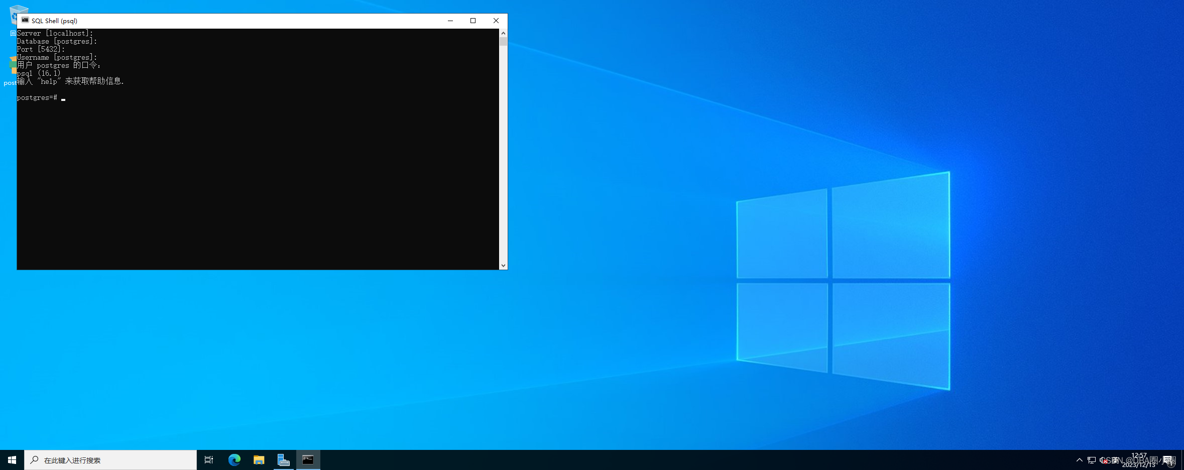Close the SQL Shell (psql) window
1184x470 pixels.
pyautogui.click(x=496, y=21)
